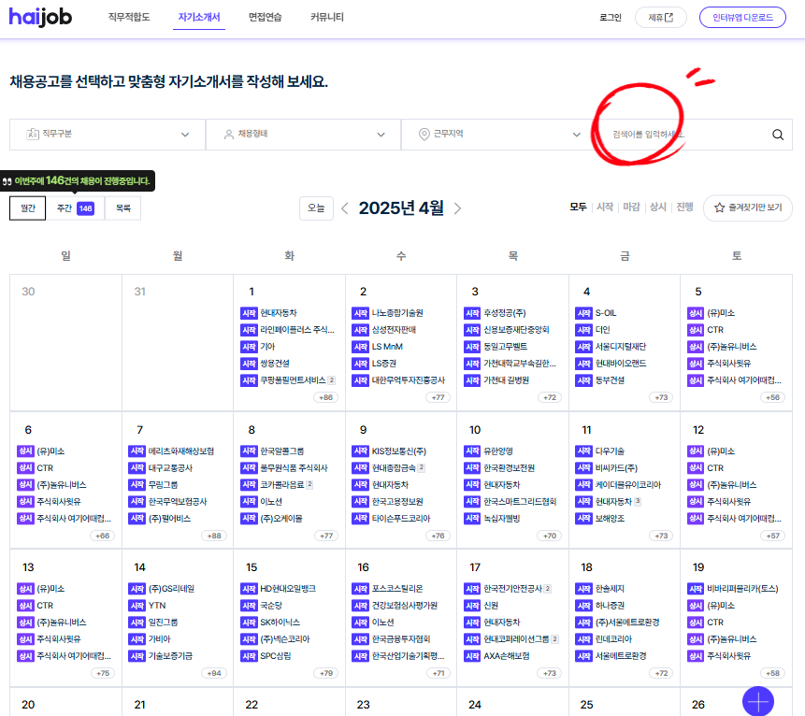This screenshot has width=805, height=716.
Task: Open the KIS정보통신(주) posting
Action: click(398, 451)
